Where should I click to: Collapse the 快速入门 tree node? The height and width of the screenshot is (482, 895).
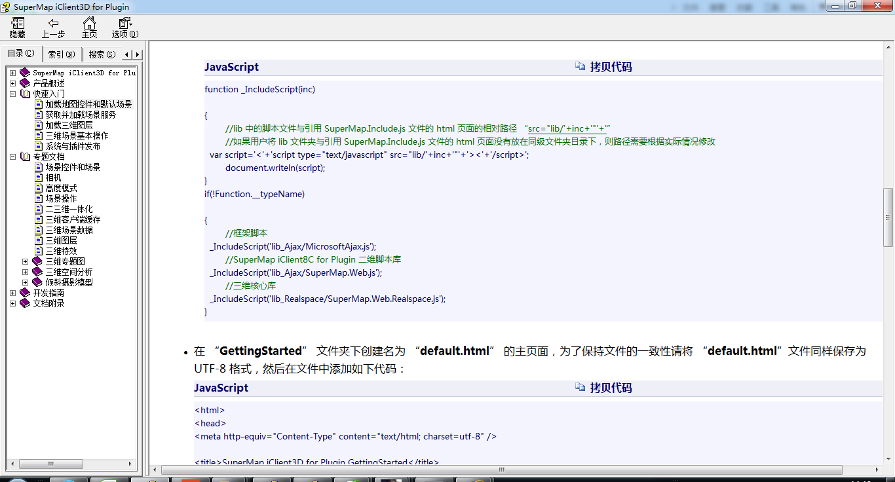point(12,94)
